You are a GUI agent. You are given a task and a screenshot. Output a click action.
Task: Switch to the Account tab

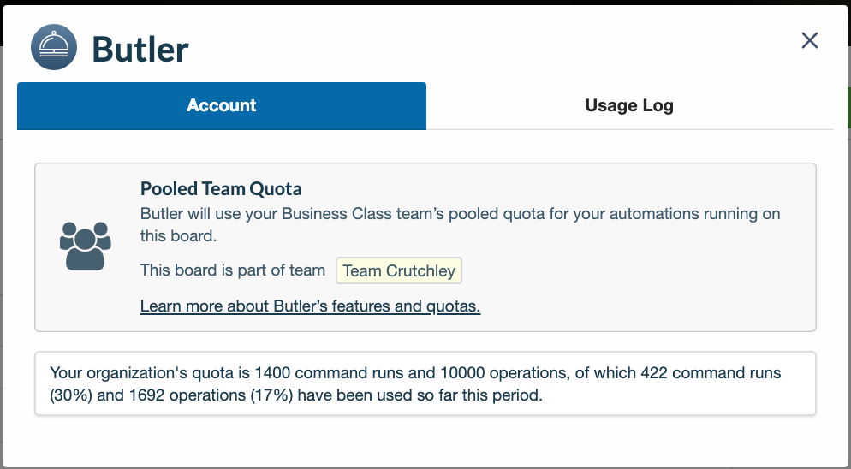click(x=222, y=106)
